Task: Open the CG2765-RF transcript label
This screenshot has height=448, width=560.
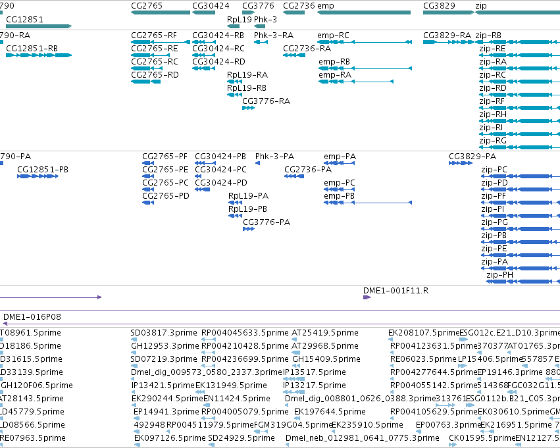Action: pos(154,36)
